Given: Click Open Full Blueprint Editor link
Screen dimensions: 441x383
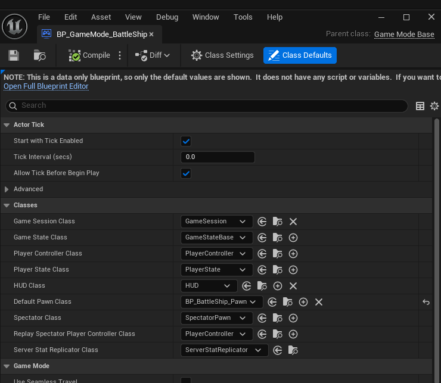Looking at the screenshot, I should [x=46, y=86].
